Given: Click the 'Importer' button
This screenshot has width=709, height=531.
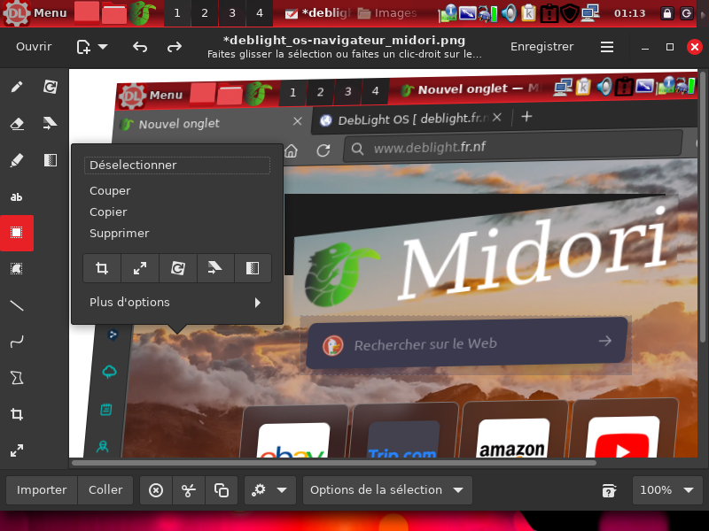Looking at the screenshot, I should [x=42, y=490].
